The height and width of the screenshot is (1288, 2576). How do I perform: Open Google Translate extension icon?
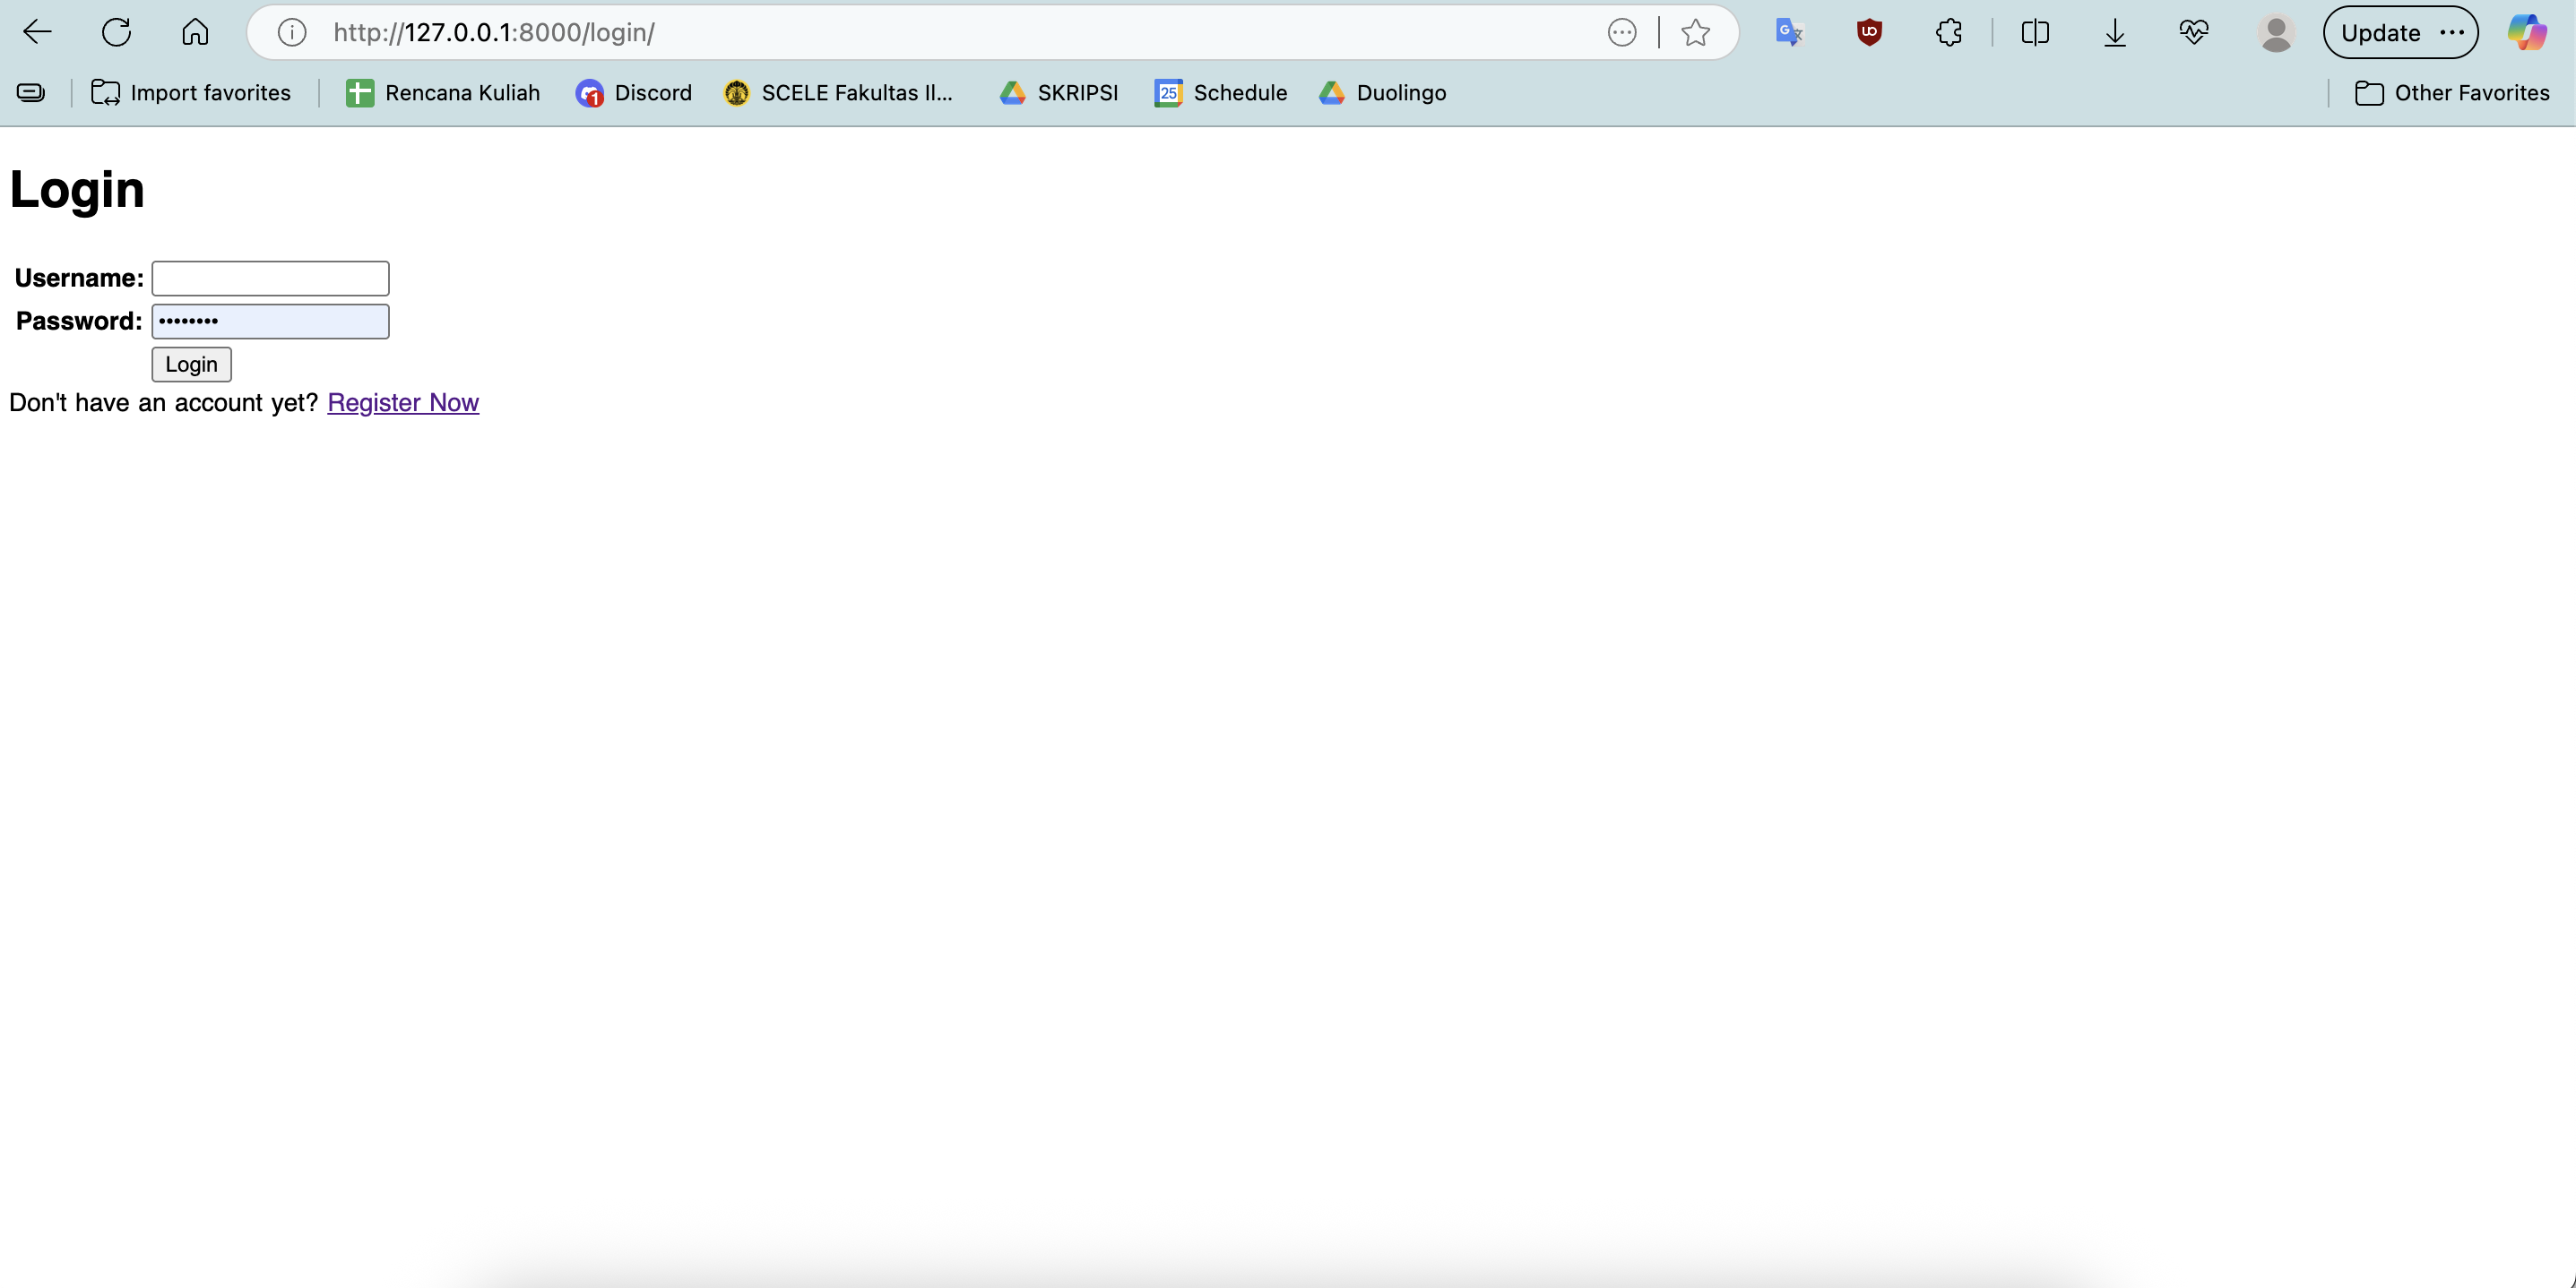[1789, 33]
